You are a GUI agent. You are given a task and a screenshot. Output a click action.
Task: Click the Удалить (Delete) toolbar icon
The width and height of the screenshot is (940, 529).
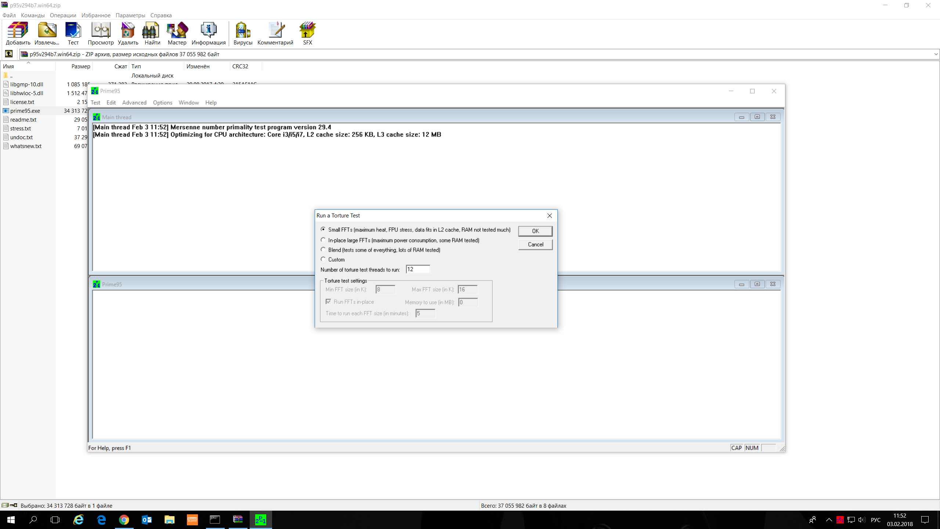(x=128, y=33)
